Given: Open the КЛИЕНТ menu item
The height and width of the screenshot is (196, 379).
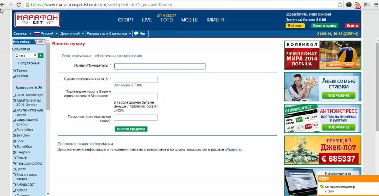Looking at the screenshot, I should (215, 20).
